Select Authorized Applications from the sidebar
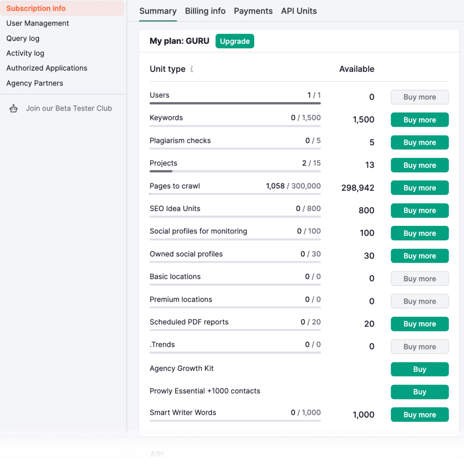 46,68
